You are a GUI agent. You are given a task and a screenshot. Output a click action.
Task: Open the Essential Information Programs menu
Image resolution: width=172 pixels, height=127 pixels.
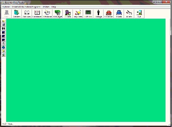(26, 7)
